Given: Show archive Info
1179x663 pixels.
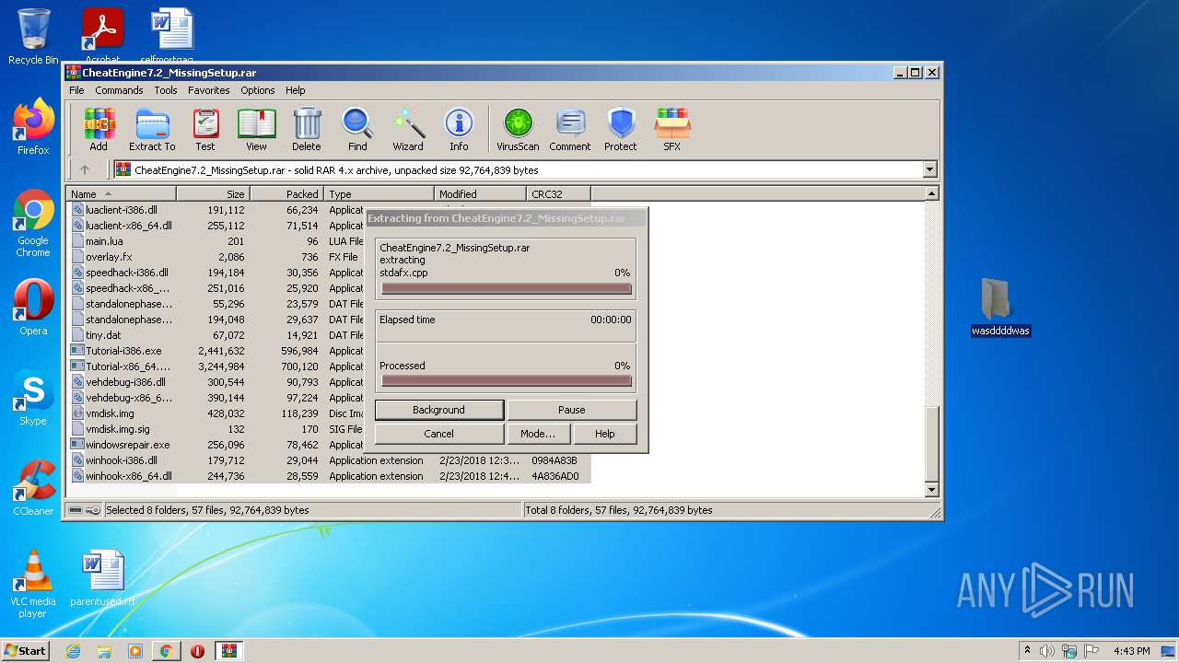Looking at the screenshot, I should 459,129.
